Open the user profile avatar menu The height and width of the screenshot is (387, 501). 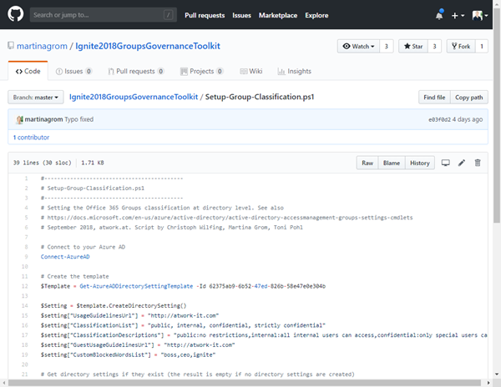tap(480, 15)
